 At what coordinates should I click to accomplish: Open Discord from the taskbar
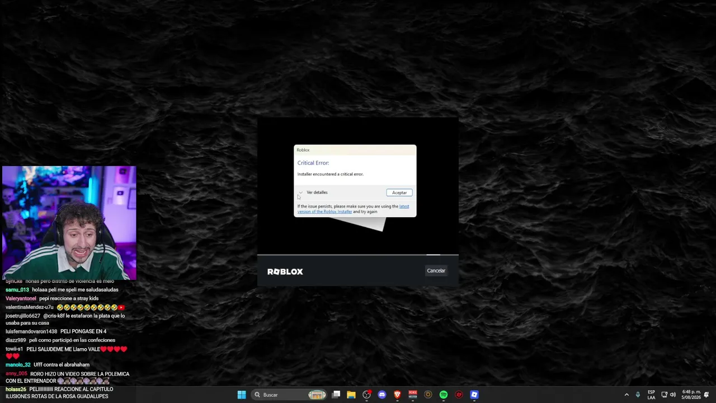382,395
